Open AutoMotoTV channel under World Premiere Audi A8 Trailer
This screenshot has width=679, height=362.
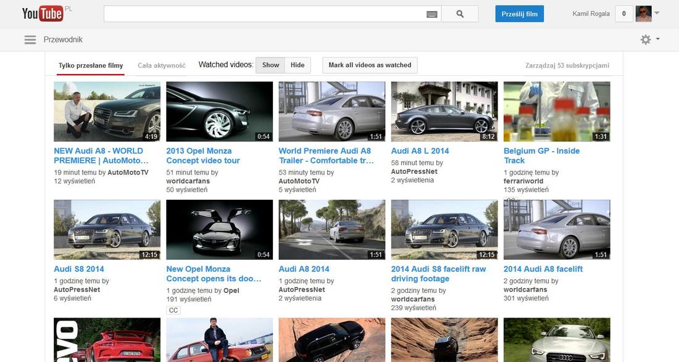[299, 181]
